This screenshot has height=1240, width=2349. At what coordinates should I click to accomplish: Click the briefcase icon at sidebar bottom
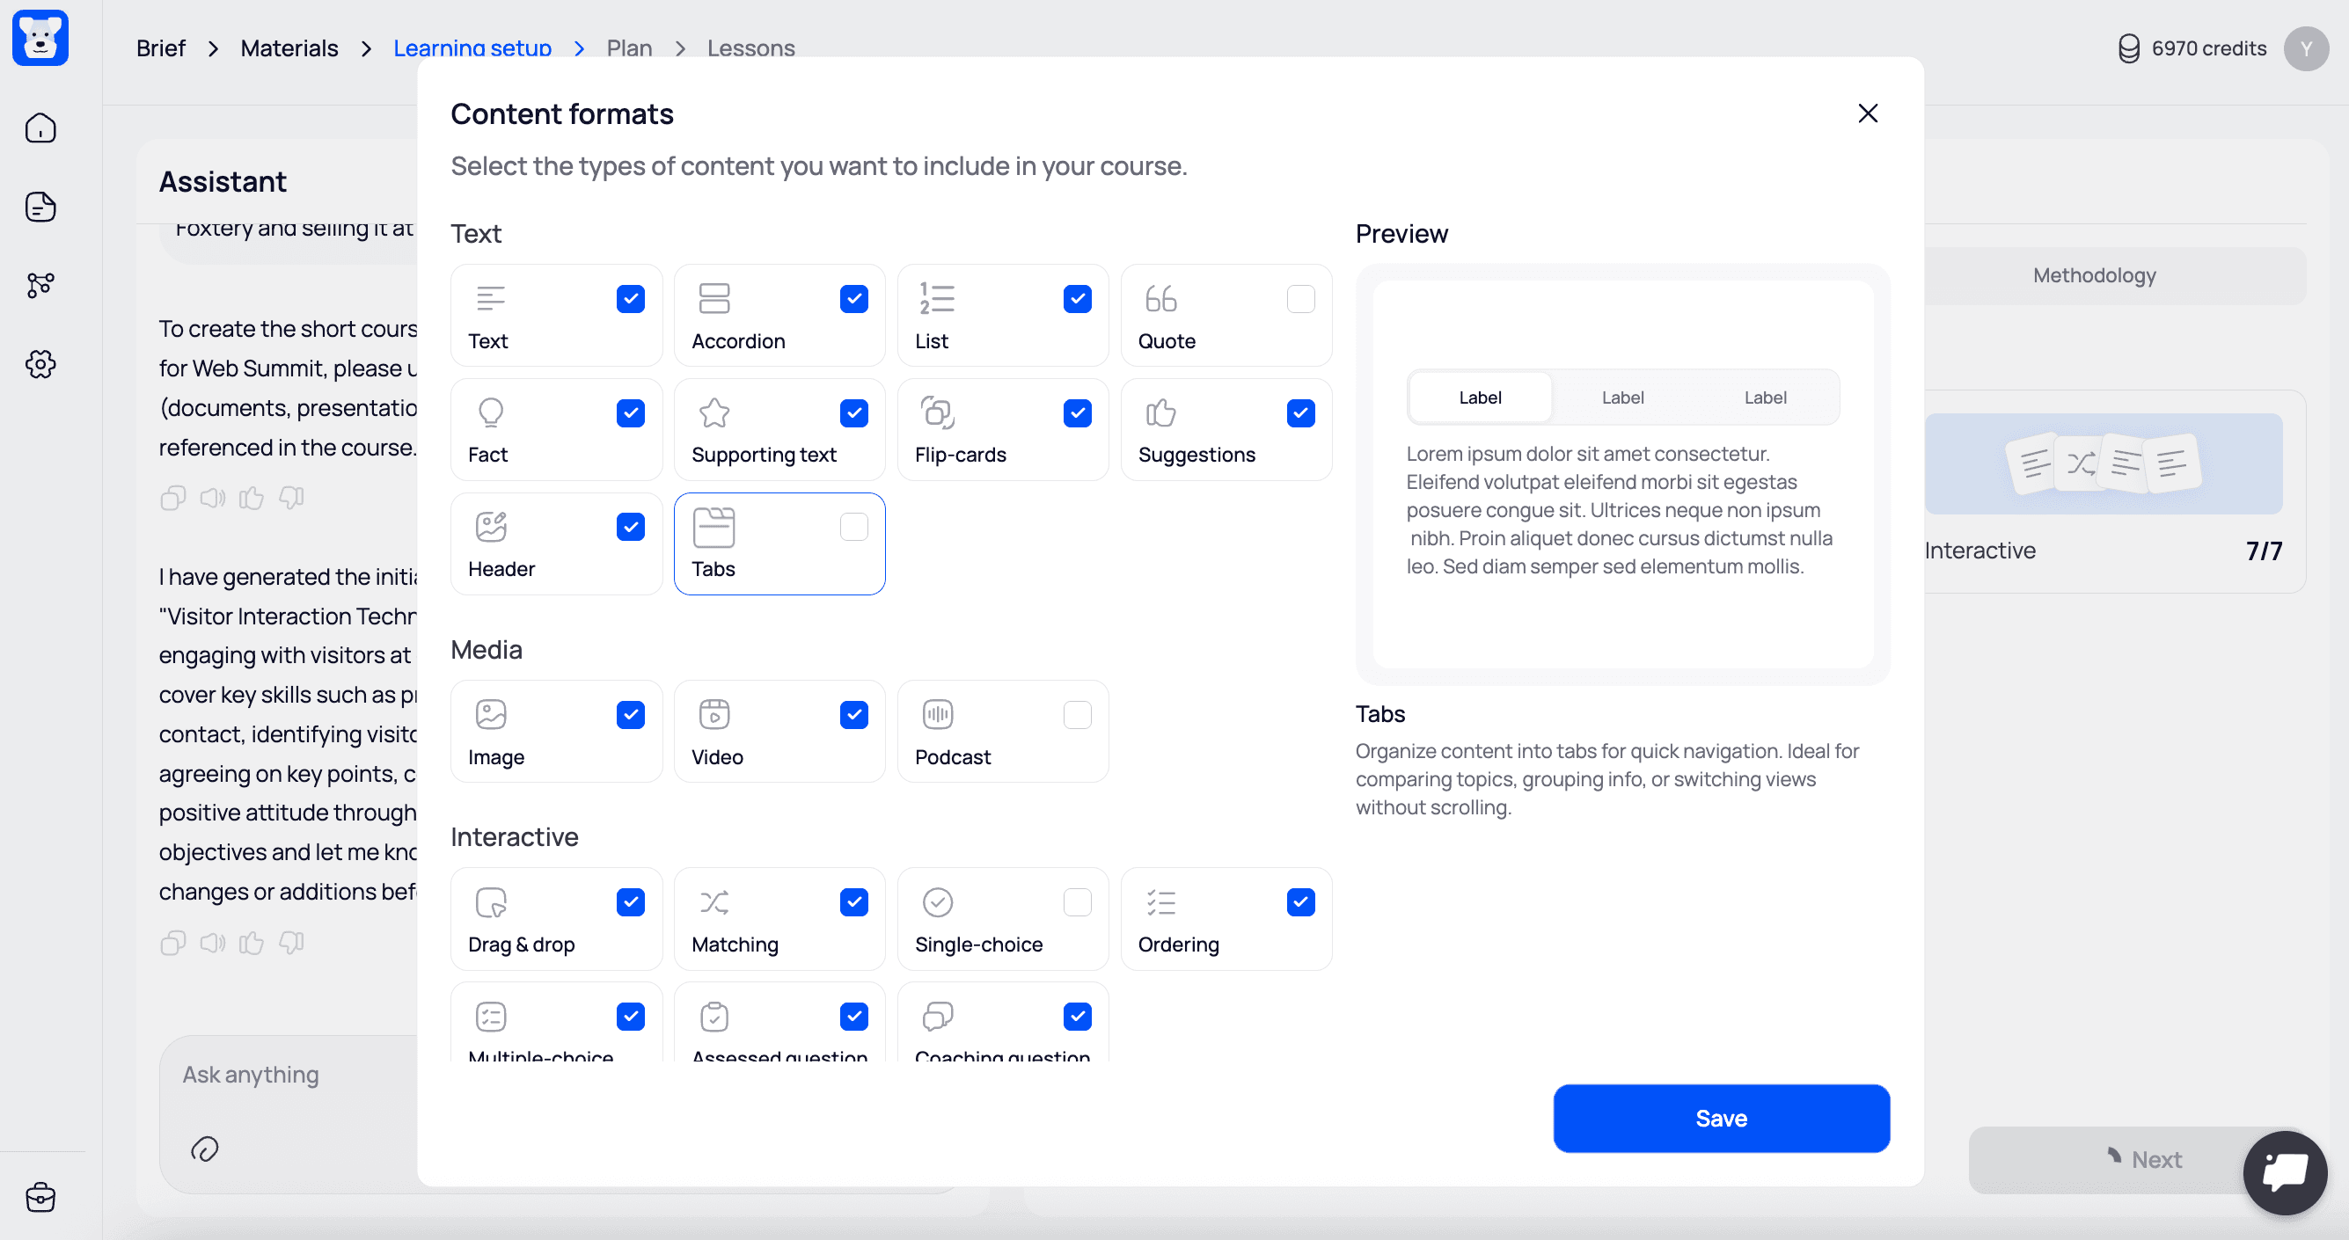[x=41, y=1197]
